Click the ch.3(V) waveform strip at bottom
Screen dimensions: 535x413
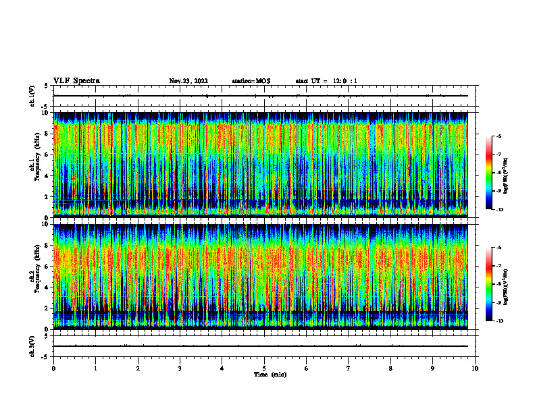[264, 346]
